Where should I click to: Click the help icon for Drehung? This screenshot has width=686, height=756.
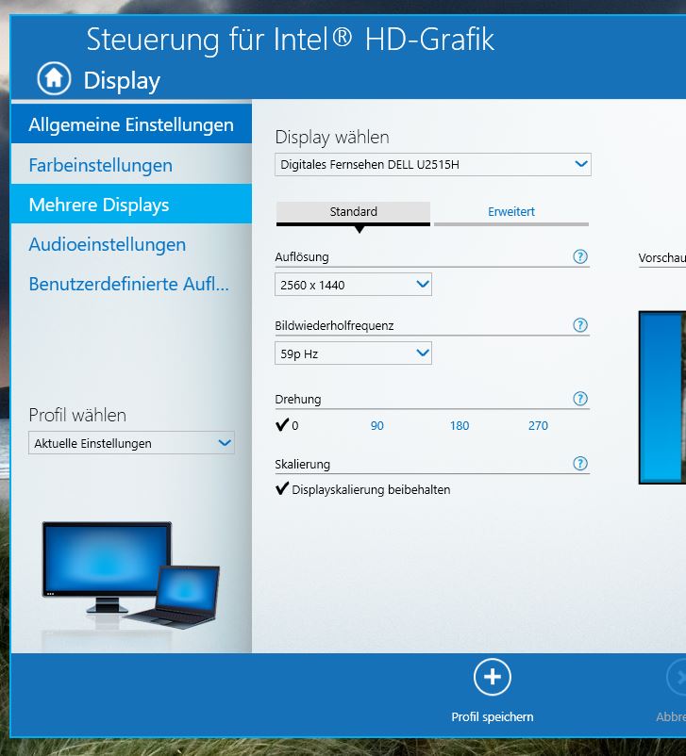point(580,399)
